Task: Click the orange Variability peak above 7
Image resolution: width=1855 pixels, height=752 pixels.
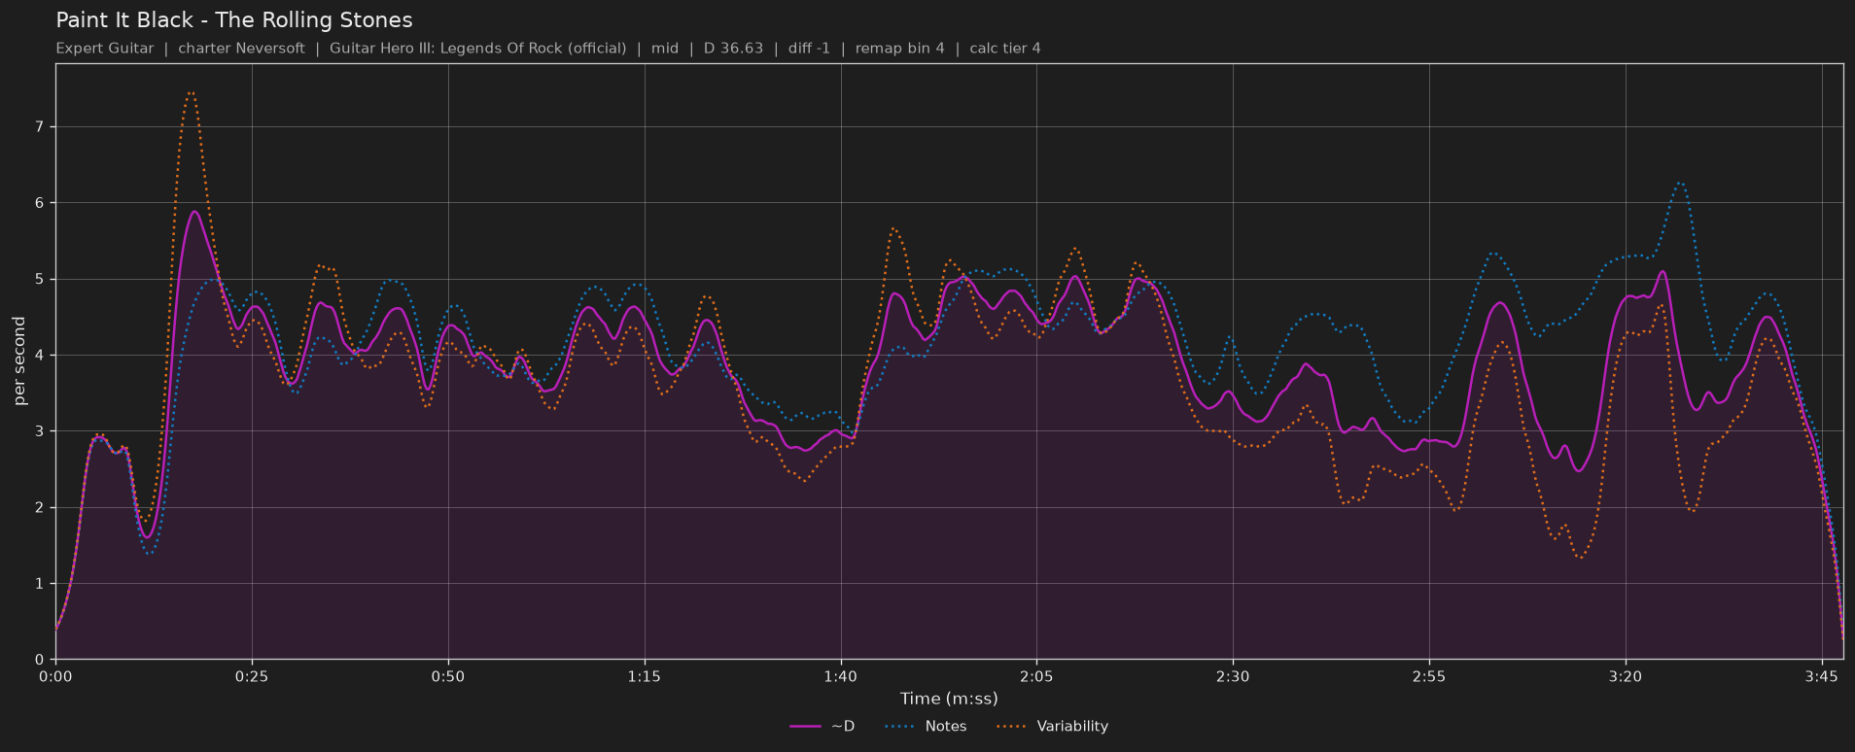Action: (192, 93)
